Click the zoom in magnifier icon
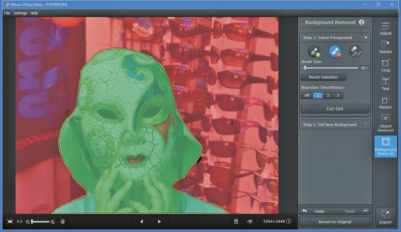The width and height of the screenshot is (401, 232). click(53, 222)
